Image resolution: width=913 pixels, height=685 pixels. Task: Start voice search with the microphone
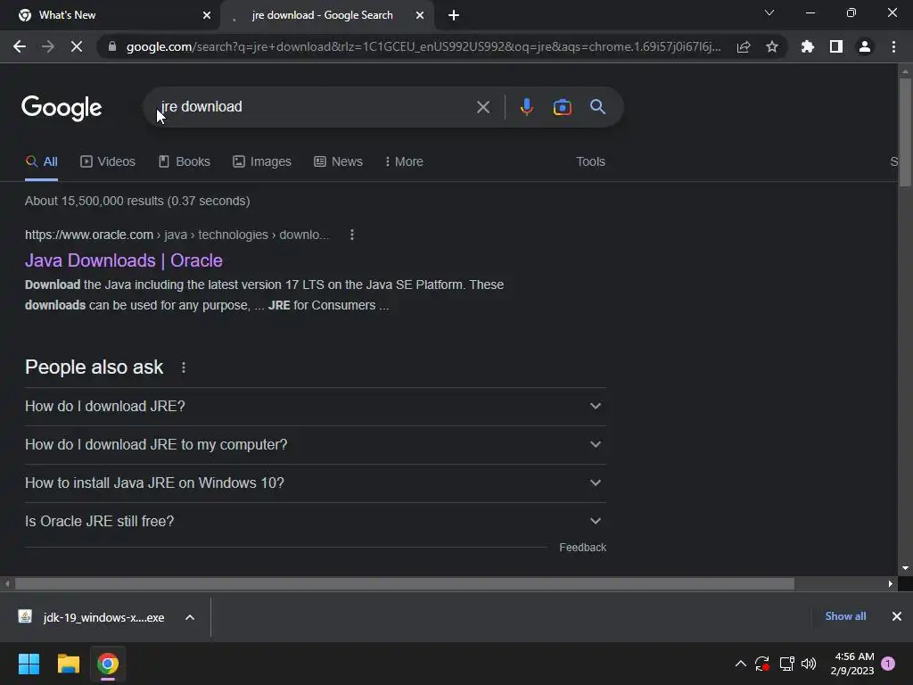pyautogui.click(x=526, y=107)
